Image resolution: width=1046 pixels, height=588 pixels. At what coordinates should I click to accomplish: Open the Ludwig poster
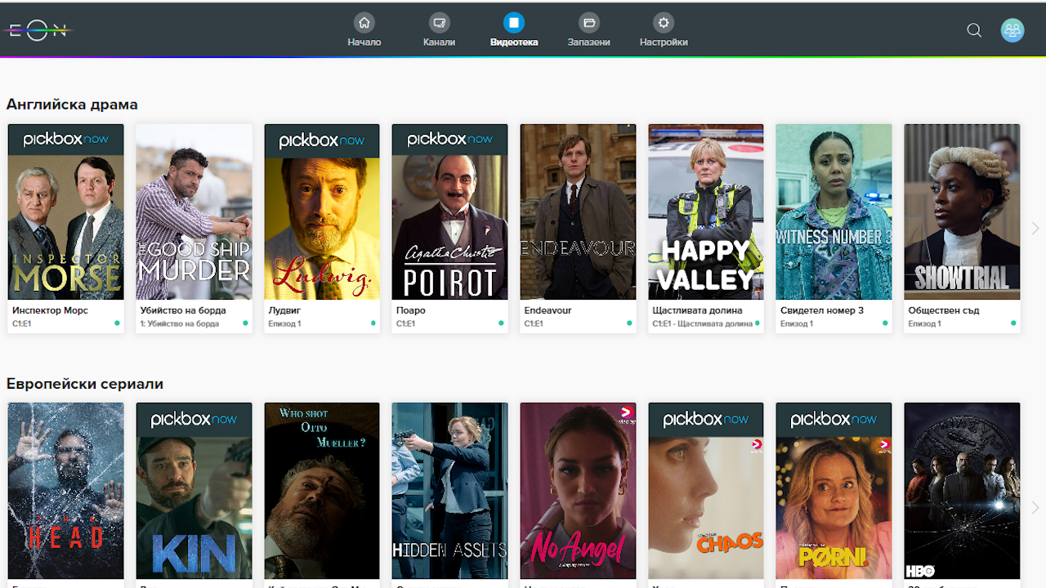tap(322, 212)
